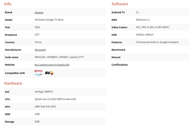The image size is (189, 127).
Task: Click the Compatible with row label
Action: pyautogui.click(x=15, y=73)
